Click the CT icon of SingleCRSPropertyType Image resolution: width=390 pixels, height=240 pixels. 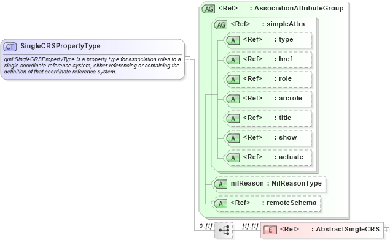pos(10,47)
